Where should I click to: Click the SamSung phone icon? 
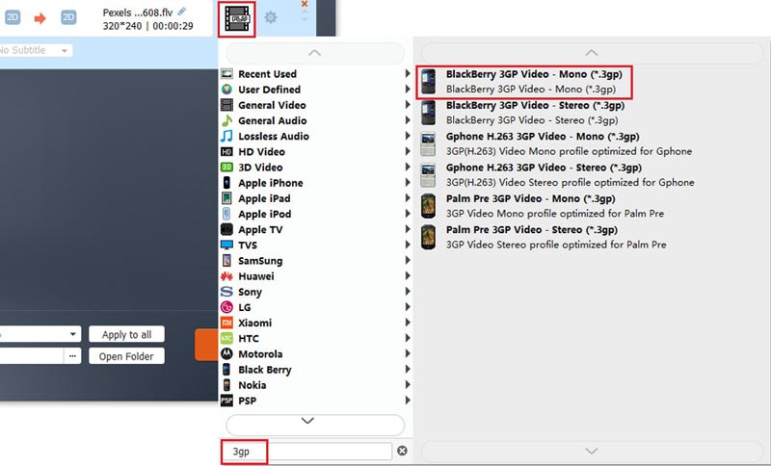[x=226, y=260]
